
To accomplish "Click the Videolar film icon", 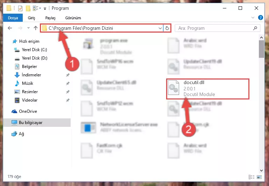I will tap(17, 100).
